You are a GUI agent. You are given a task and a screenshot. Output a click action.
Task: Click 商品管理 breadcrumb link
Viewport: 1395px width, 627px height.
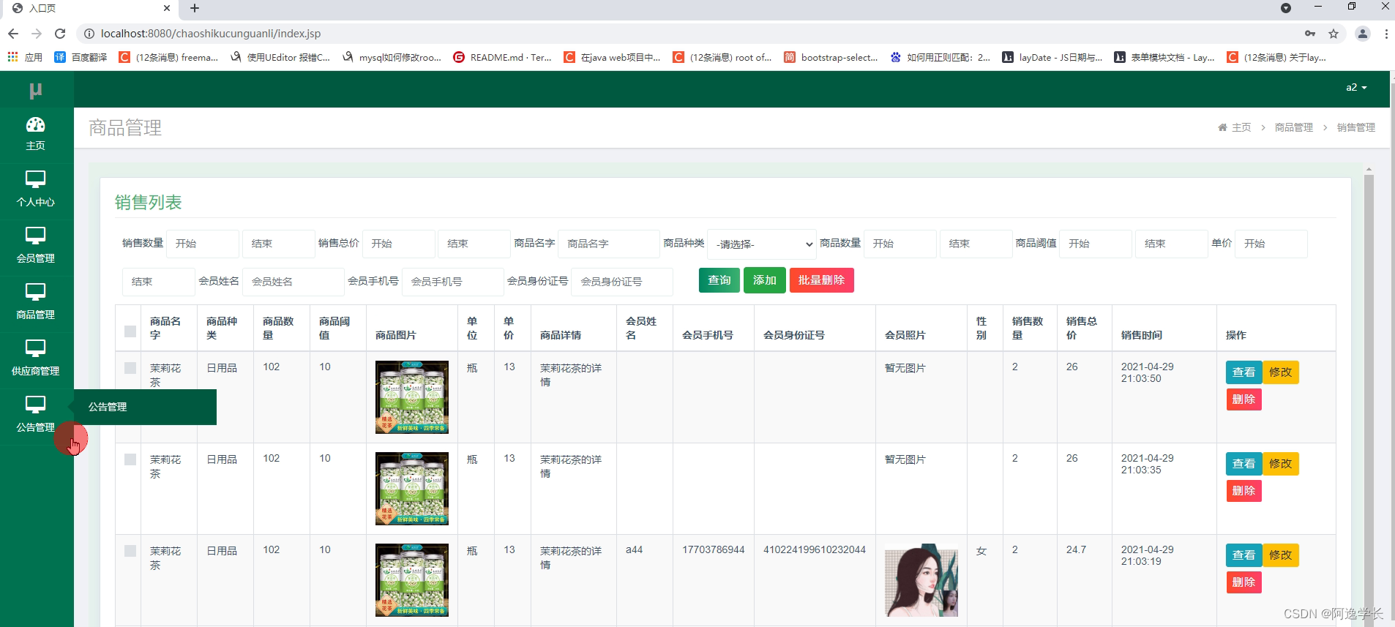click(x=1294, y=127)
